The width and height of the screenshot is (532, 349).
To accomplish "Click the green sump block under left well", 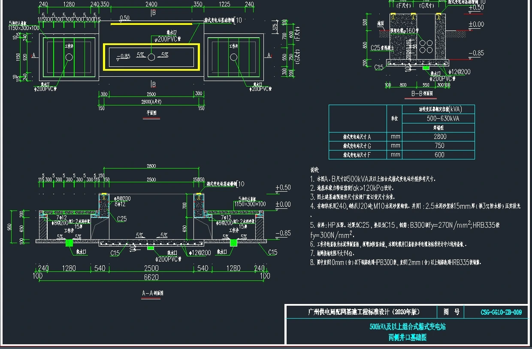I will pyautogui.click(x=69, y=243).
